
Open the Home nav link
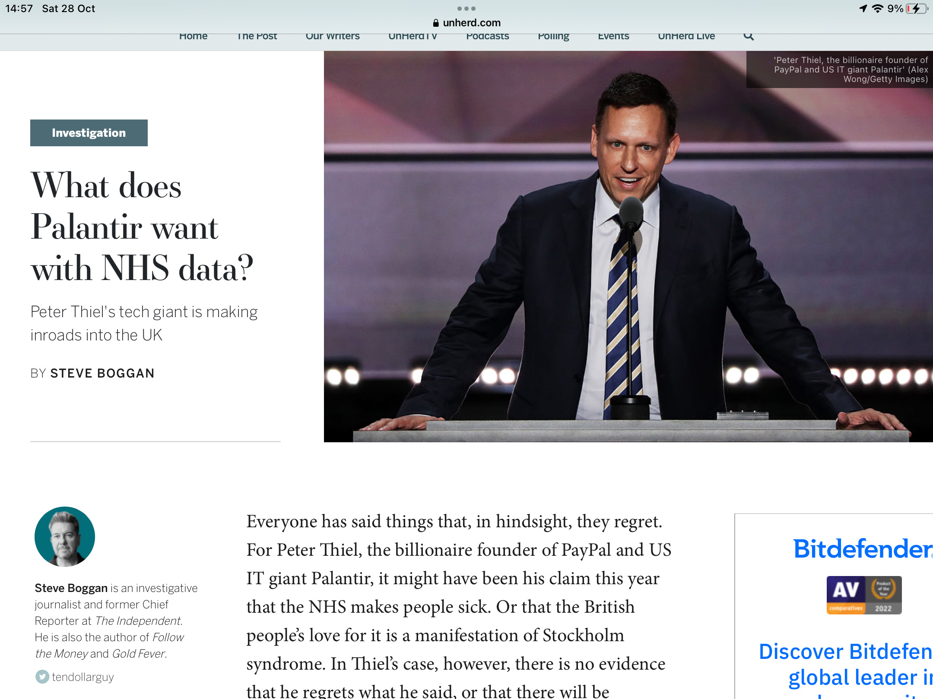tap(193, 36)
